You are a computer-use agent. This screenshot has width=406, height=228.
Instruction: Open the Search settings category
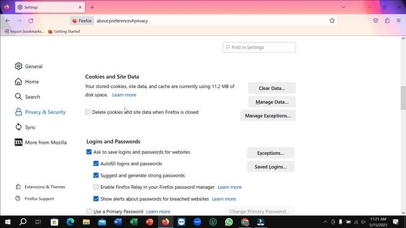tap(28, 97)
